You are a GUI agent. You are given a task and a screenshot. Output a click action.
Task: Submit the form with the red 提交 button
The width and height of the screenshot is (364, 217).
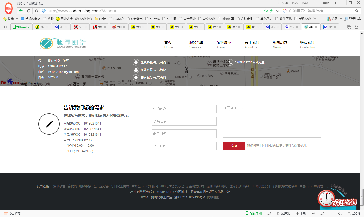234,146
